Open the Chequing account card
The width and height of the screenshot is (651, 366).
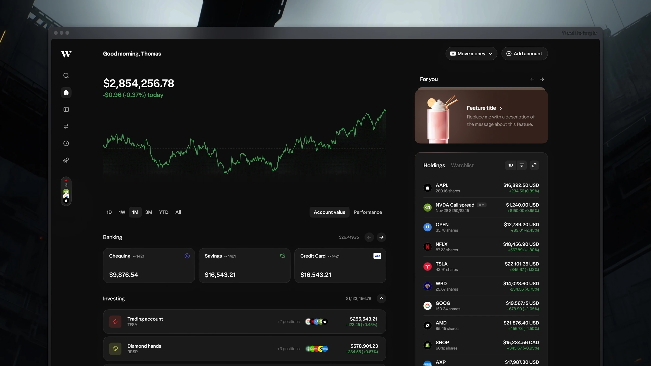pos(149,266)
